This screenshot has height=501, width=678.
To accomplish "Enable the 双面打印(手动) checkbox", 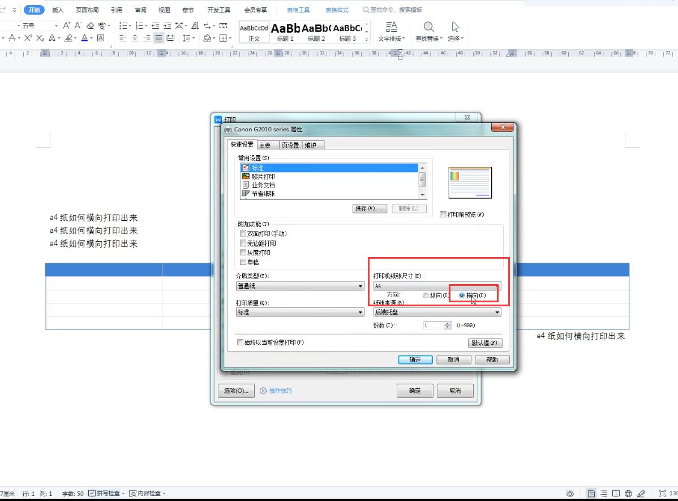I will 243,233.
